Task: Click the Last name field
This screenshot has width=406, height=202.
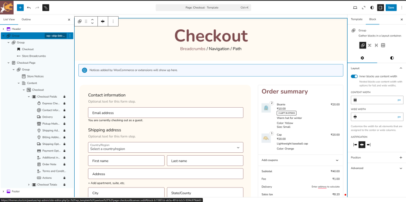Action: (205, 161)
